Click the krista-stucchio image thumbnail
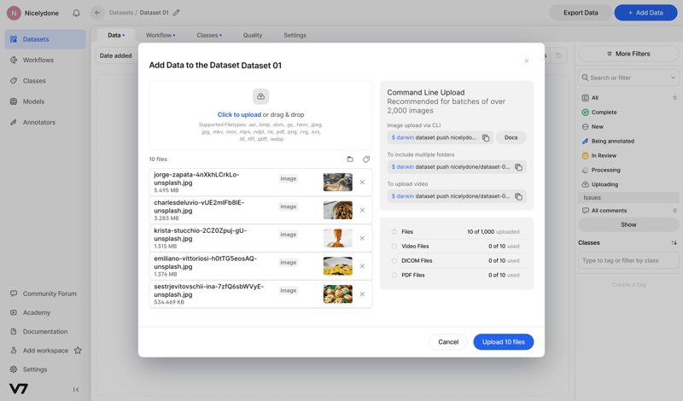Screen dimensions: 683x401 pos(337,238)
